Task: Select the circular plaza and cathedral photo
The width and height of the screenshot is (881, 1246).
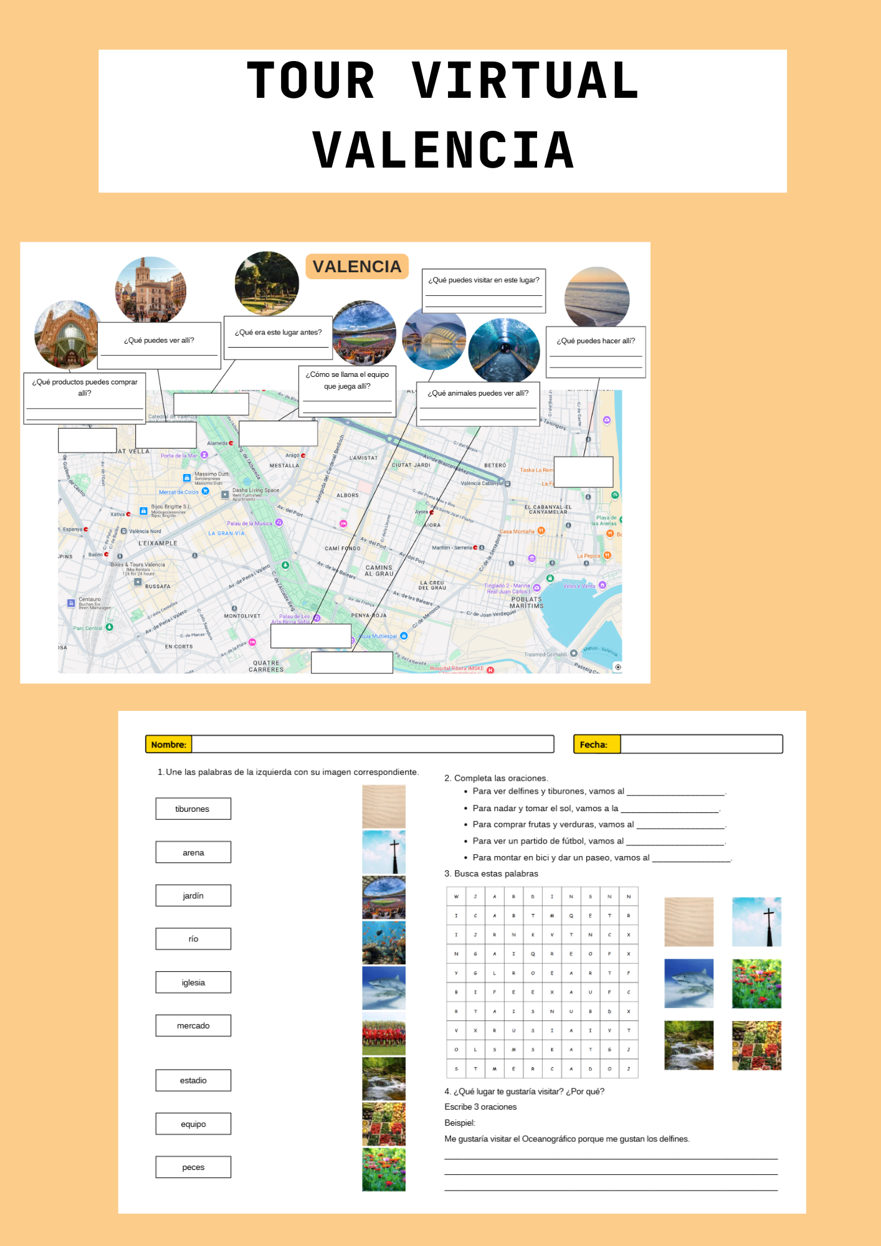Action: coord(151,290)
